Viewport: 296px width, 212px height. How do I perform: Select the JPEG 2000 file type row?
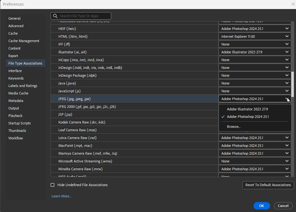coord(134,107)
